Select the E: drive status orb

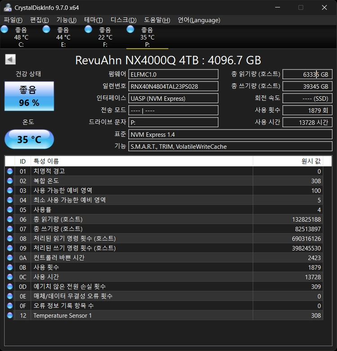(x=46, y=30)
